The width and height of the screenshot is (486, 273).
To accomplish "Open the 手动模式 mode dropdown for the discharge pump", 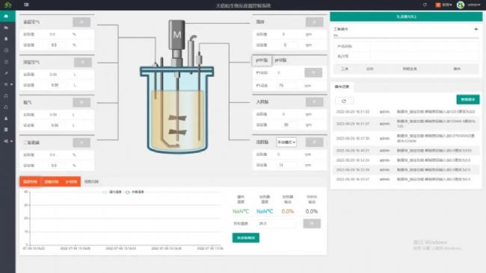I will (x=286, y=142).
